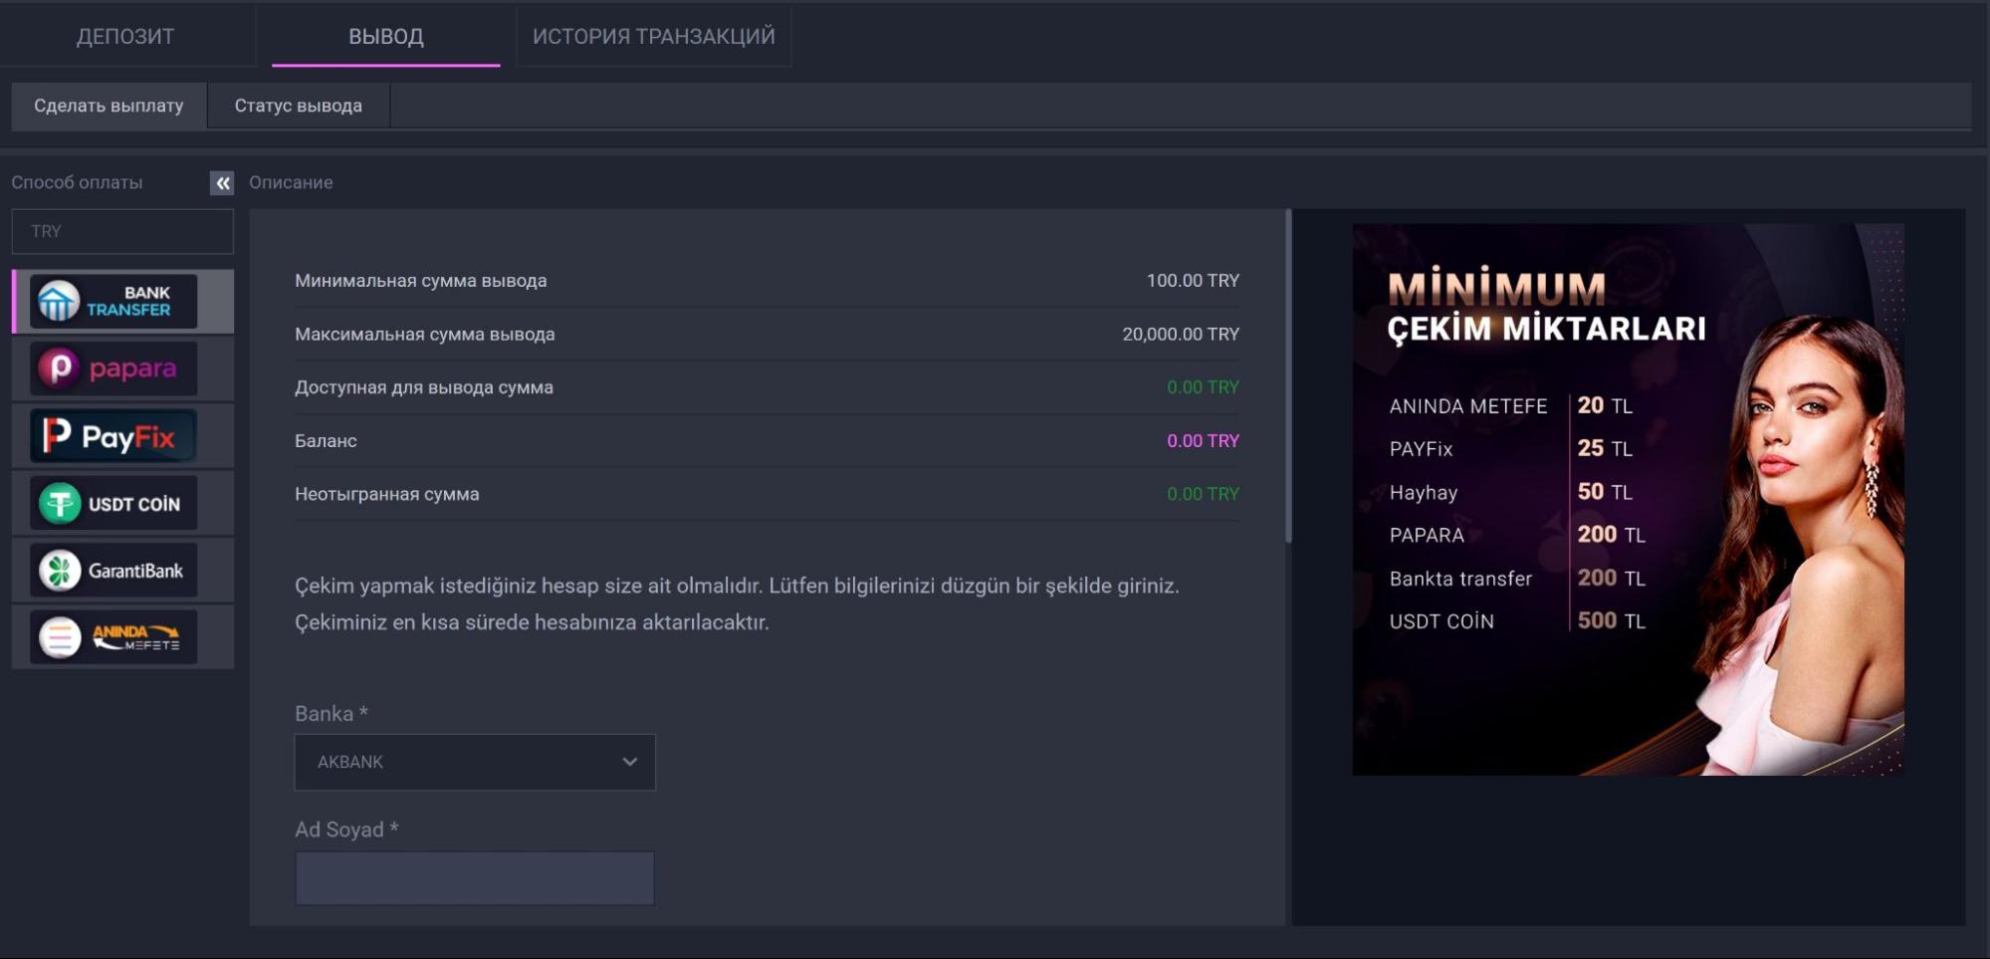Viewport: 1990px width, 959px height.
Task: Click the Minimum Çekim Miktarları banner
Action: 1628,499
